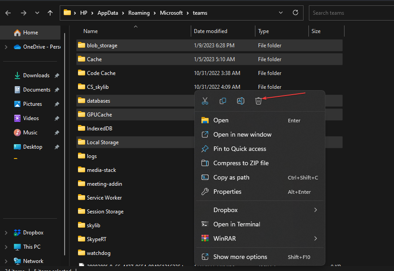Select the blob_storage folder
This screenshot has height=271, width=394.
[209, 46]
